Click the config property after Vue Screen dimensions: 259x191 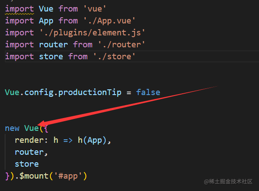coord(39,92)
